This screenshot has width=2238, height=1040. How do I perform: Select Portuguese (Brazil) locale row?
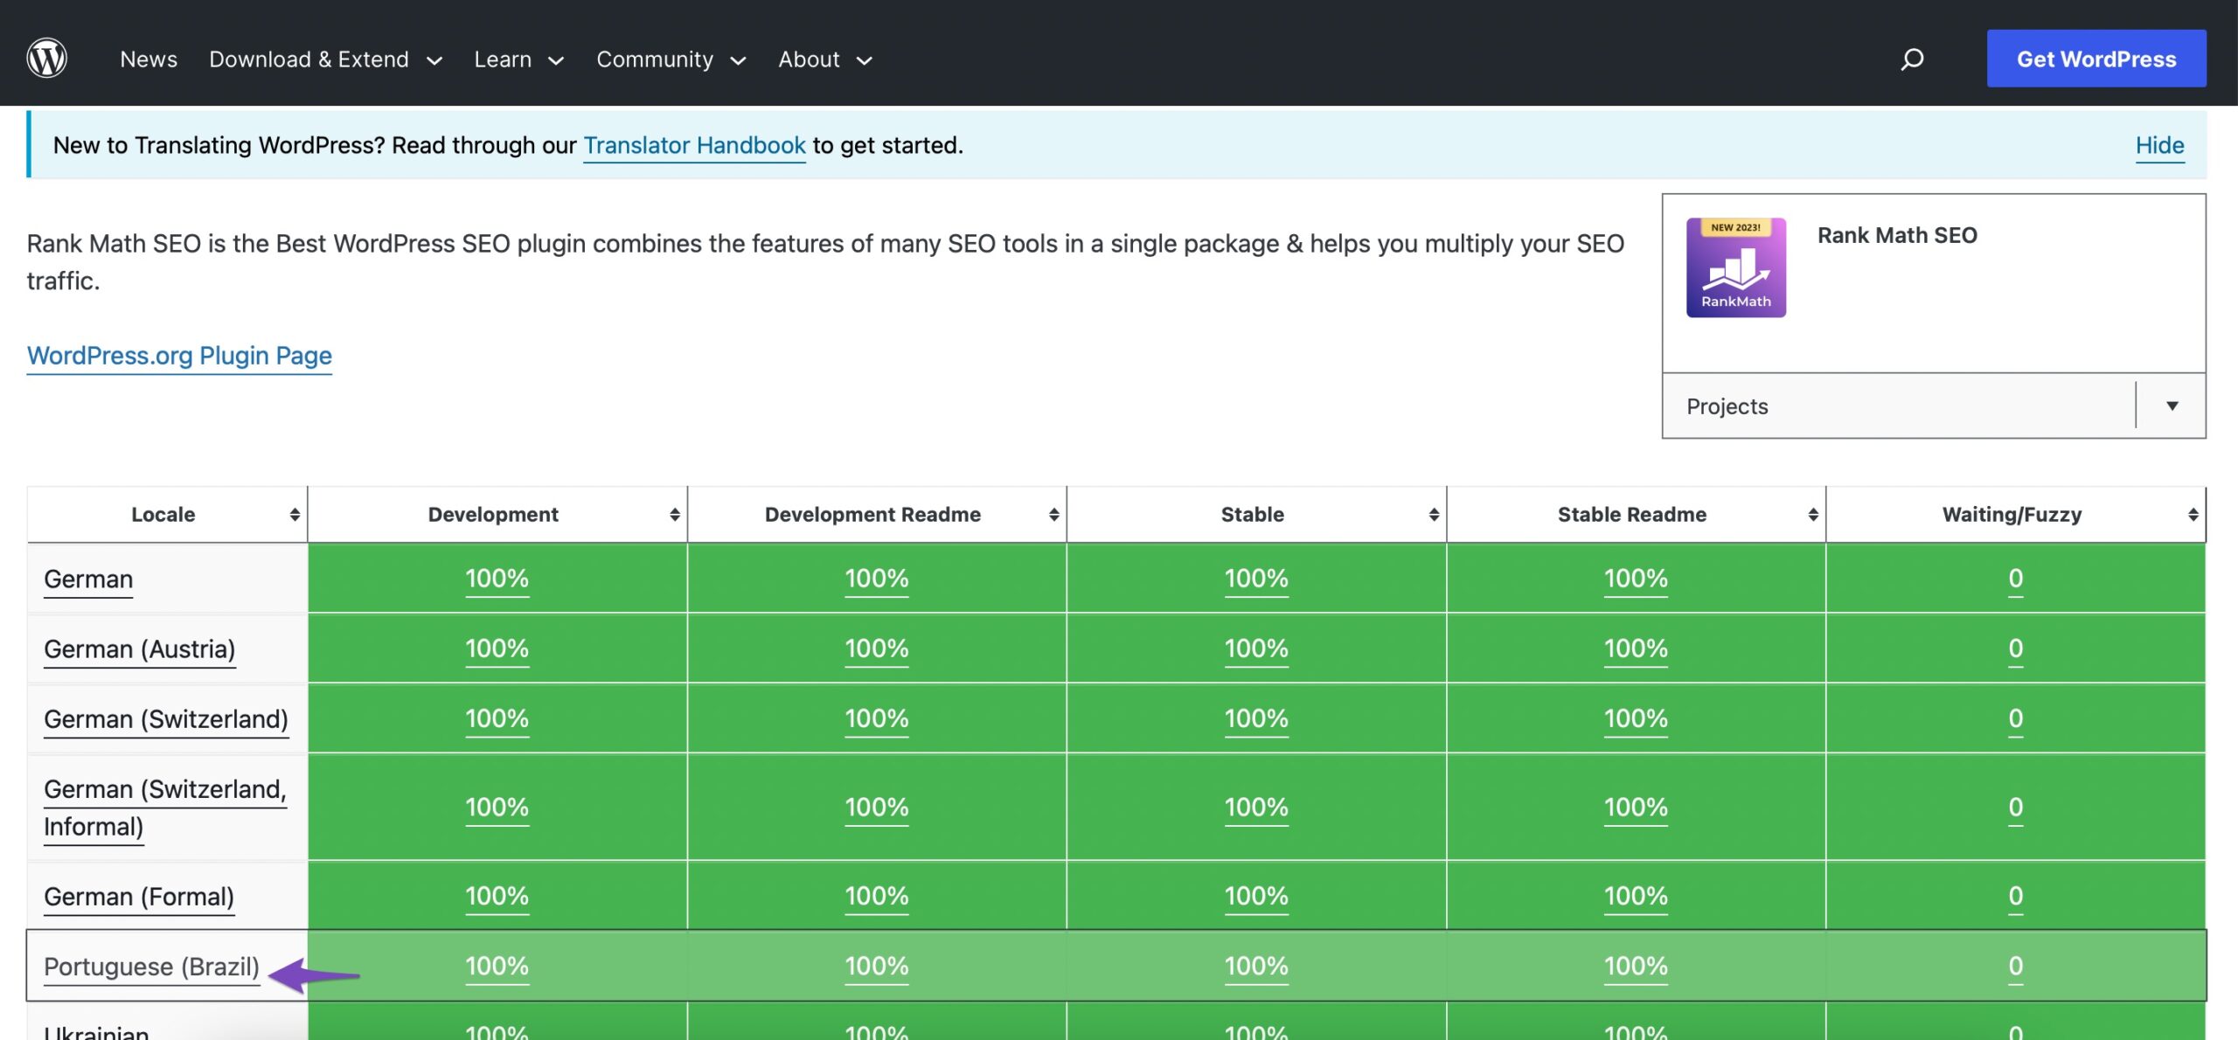coord(151,966)
